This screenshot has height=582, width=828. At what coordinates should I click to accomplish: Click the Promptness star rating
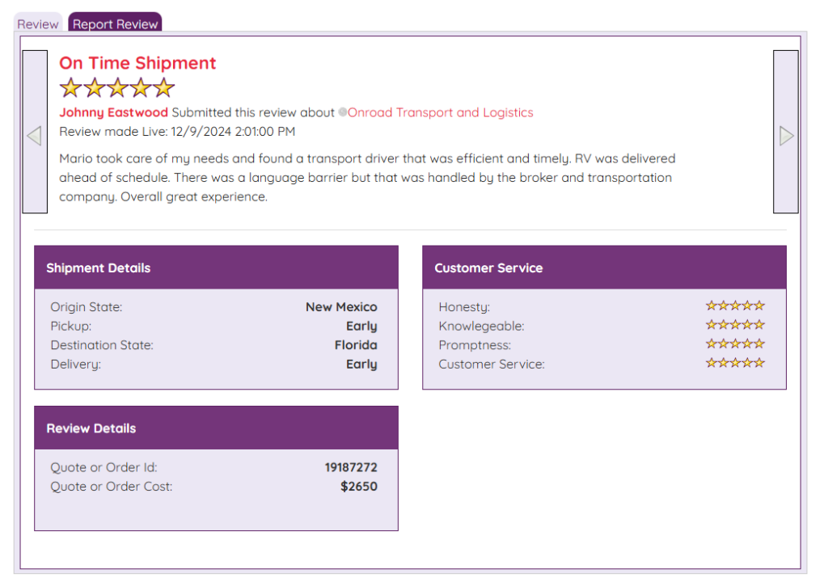point(734,344)
